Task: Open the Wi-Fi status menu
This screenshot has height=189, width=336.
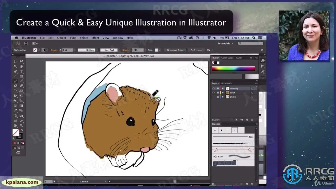Action: click(x=209, y=38)
